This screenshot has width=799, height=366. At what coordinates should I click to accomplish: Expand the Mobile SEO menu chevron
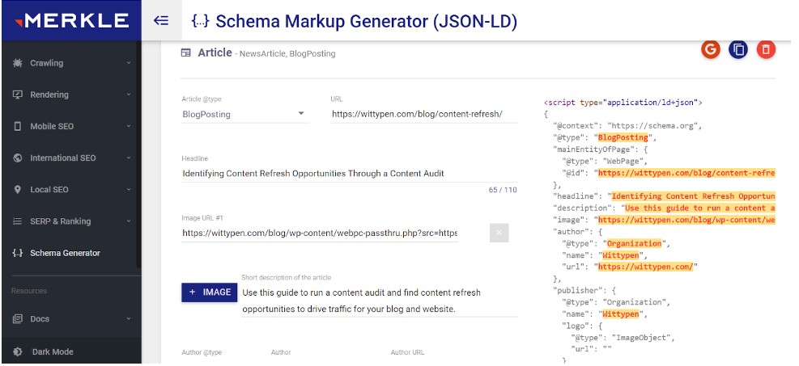(129, 126)
